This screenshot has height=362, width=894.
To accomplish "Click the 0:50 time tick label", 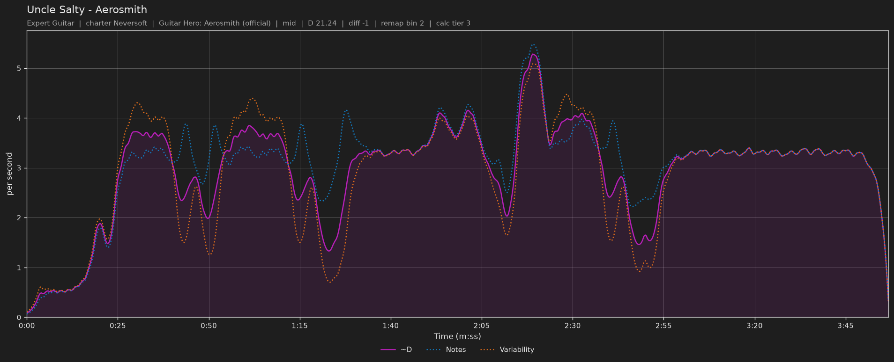I will 209,326.
